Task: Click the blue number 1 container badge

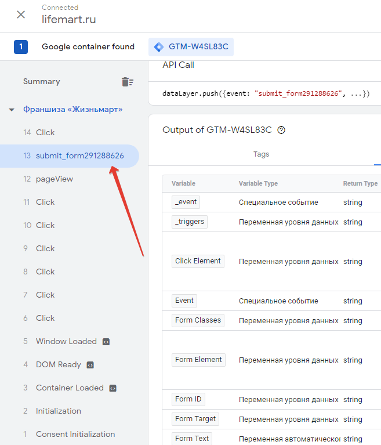Action: [21, 47]
